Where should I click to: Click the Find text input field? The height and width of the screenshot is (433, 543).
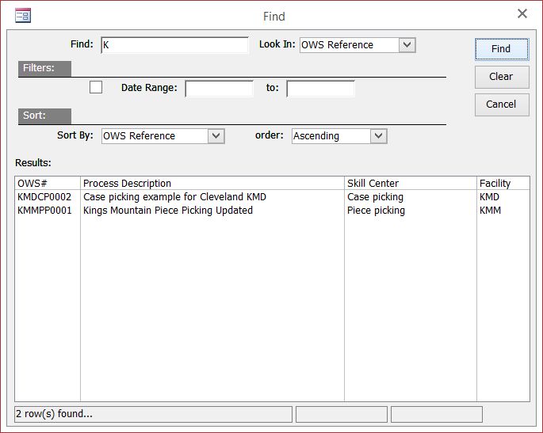click(174, 45)
